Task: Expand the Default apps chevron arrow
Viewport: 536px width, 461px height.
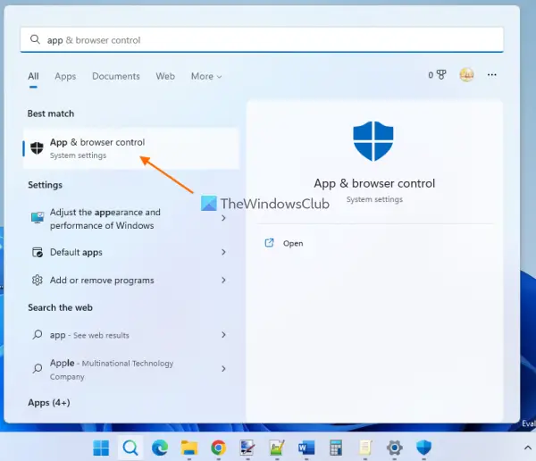Action: (x=223, y=252)
